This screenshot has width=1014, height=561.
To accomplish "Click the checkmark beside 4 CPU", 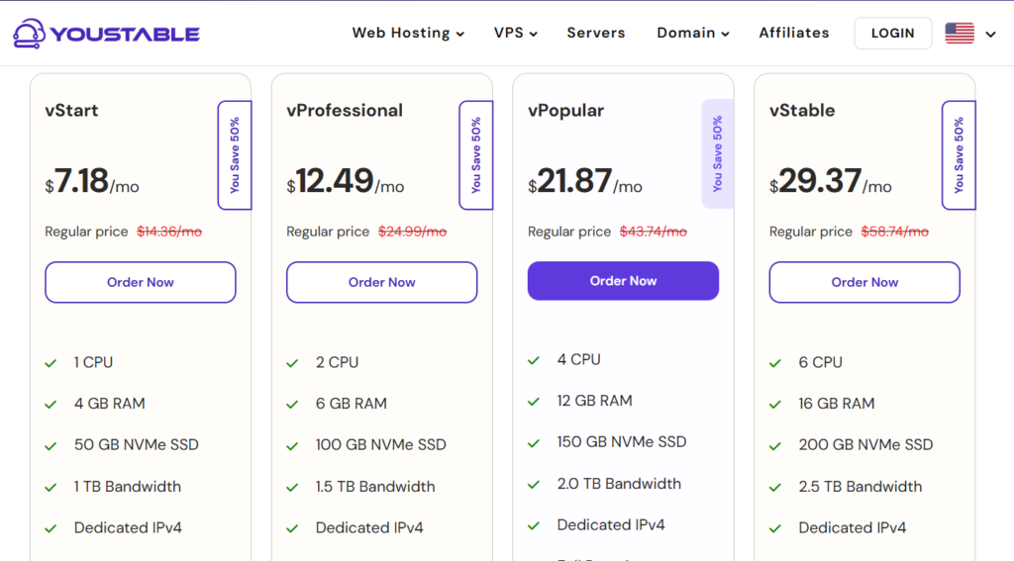I will (x=534, y=360).
